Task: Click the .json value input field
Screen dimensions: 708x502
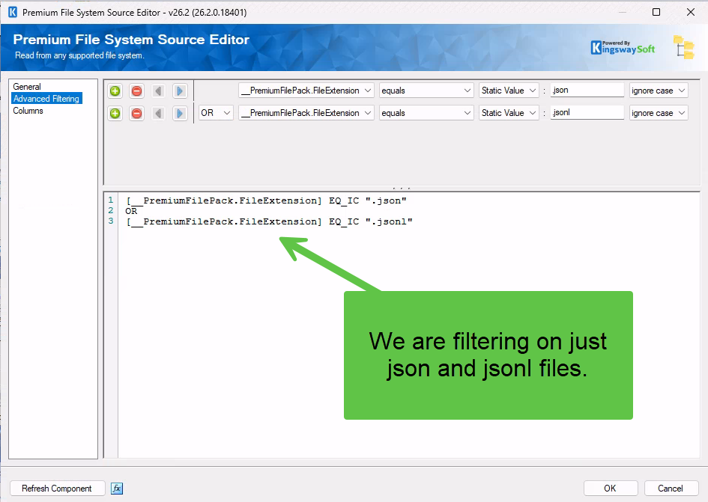Action: click(x=587, y=91)
